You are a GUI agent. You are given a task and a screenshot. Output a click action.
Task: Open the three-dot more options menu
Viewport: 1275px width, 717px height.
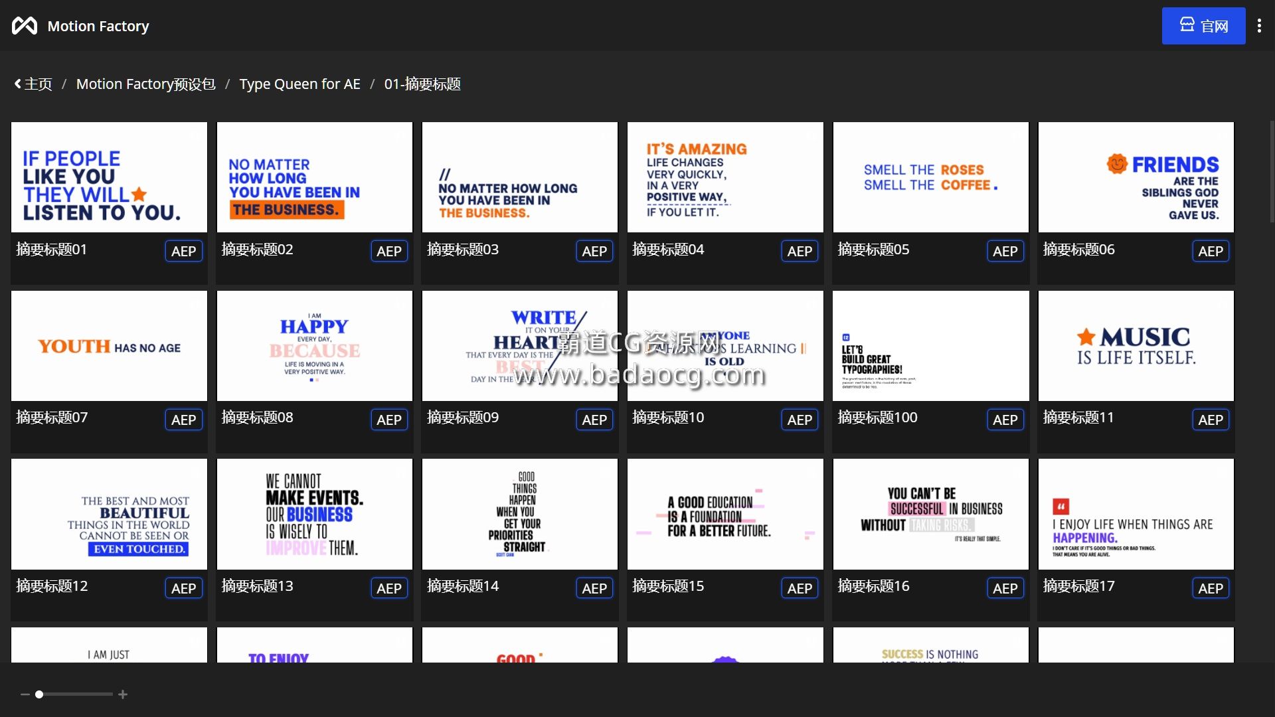(1259, 26)
